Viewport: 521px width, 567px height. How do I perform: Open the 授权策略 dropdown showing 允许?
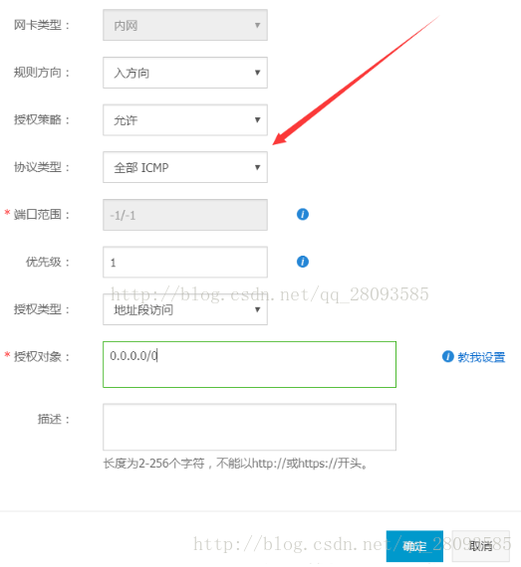(185, 119)
